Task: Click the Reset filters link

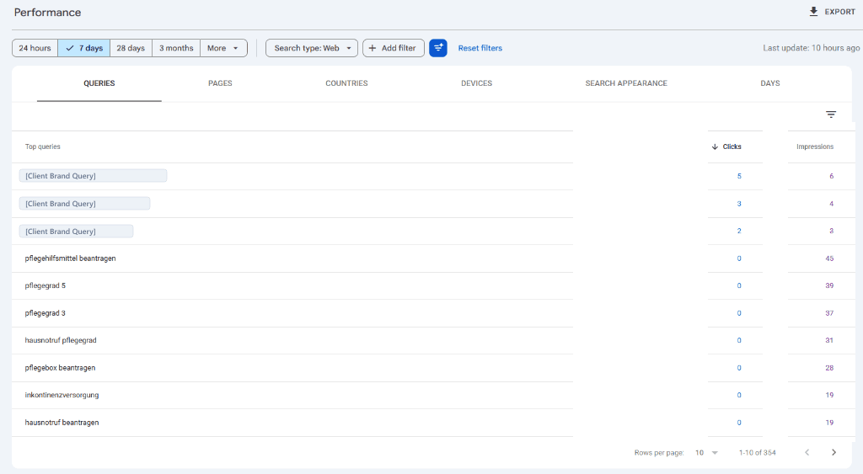Action: 480,48
